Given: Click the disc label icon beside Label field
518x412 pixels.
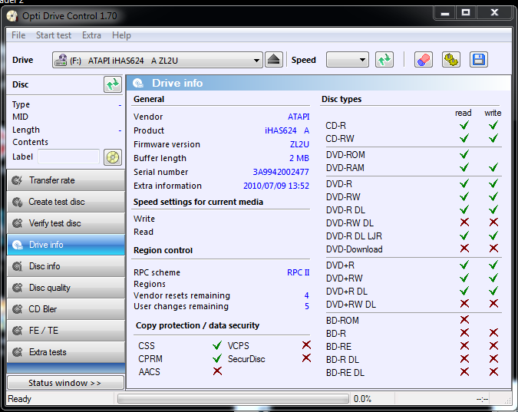Looking at the screenshot, I should click(113, 157).
